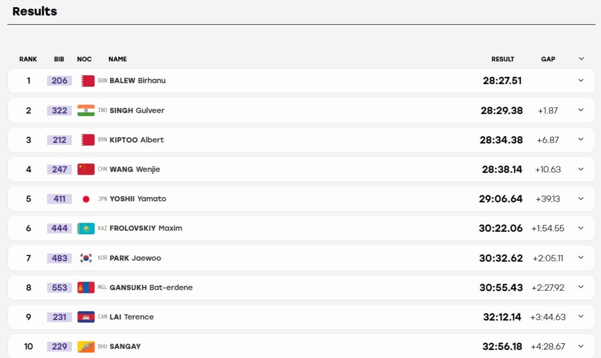
Task: Click the China flag beside WANG Wenjie
Action: coord(86,169)
